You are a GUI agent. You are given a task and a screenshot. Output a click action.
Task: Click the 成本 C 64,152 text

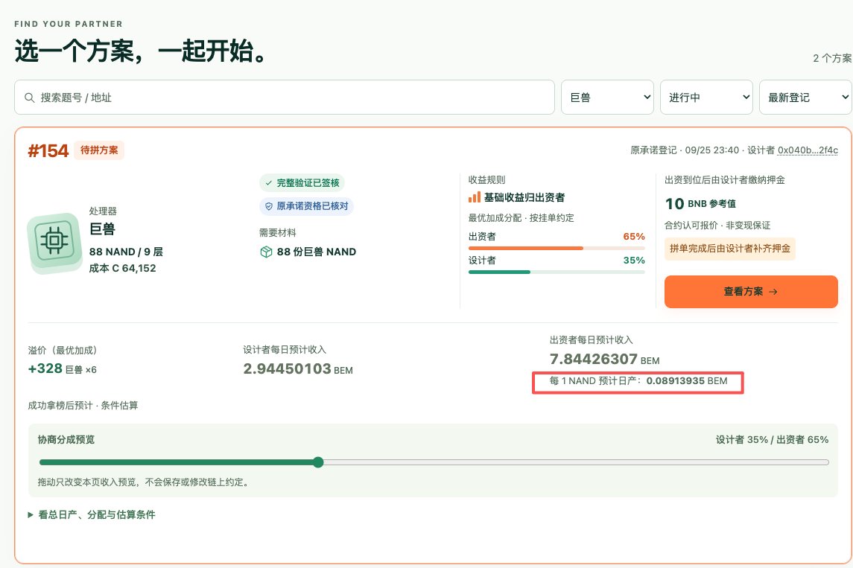[122, 268]
